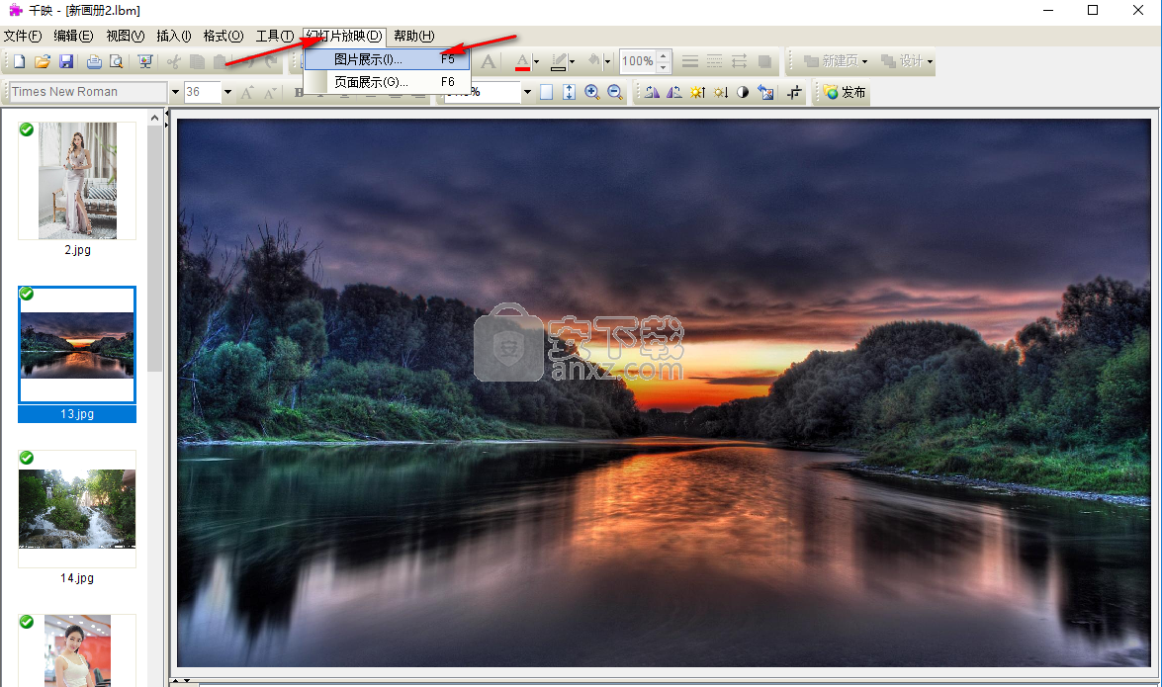The image size is (1162, 687).
Task: Toggle the green checkmark on 14.jpg
Action: click(27, 458)
